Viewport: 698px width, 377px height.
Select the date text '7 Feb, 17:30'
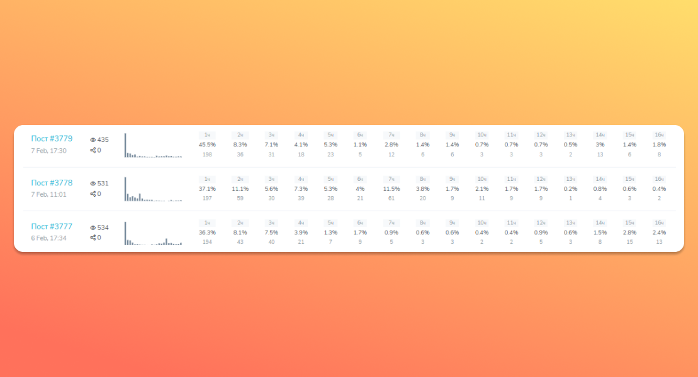(48, 151)
